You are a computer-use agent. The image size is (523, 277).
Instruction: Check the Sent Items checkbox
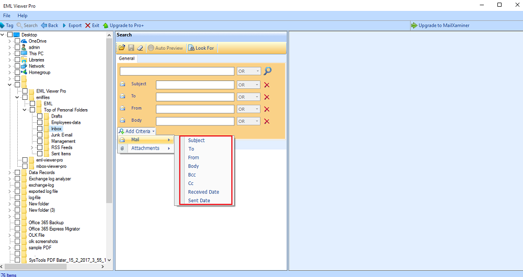coord(40,154)
